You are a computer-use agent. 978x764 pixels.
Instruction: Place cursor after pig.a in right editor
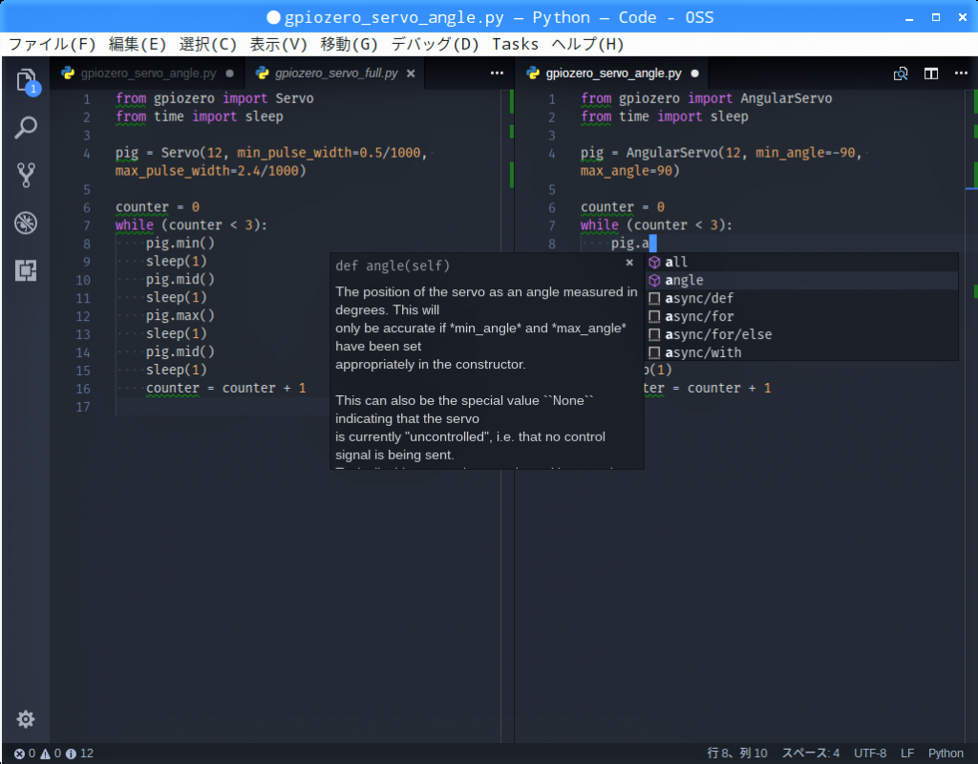coord(649,244)
